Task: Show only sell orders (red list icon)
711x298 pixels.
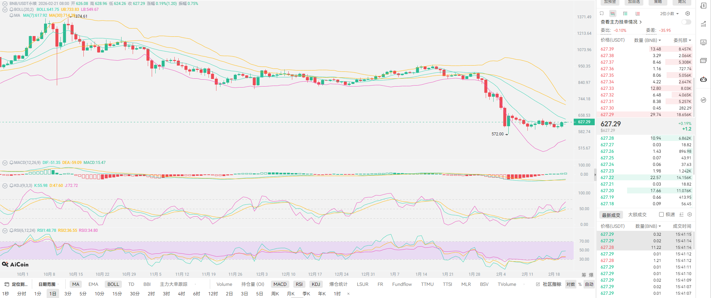Action: pyautogui.click(x=637, y=13)
